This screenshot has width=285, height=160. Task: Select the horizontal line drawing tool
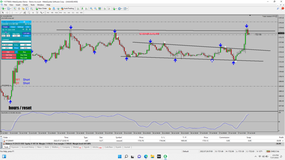(x=16, y=13)
